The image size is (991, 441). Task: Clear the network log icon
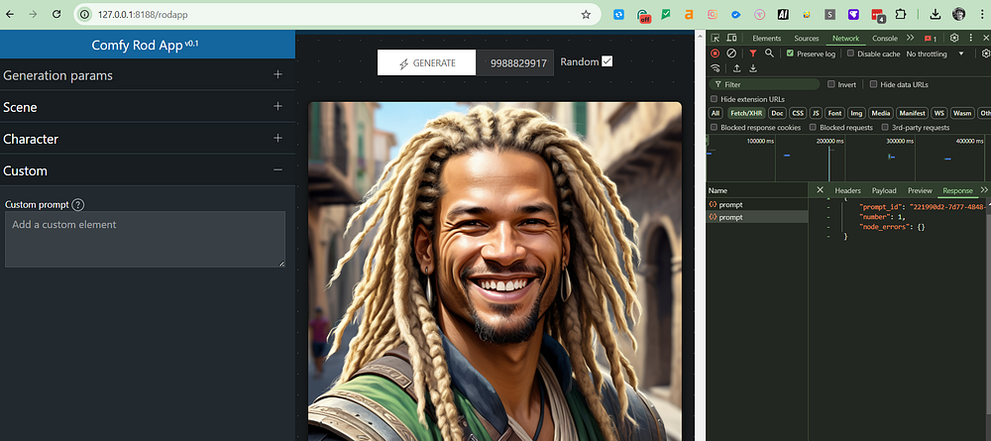point(731,54)
